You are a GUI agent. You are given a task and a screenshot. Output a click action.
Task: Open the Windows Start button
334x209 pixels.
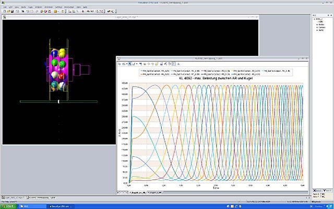(x=7, y=205)
